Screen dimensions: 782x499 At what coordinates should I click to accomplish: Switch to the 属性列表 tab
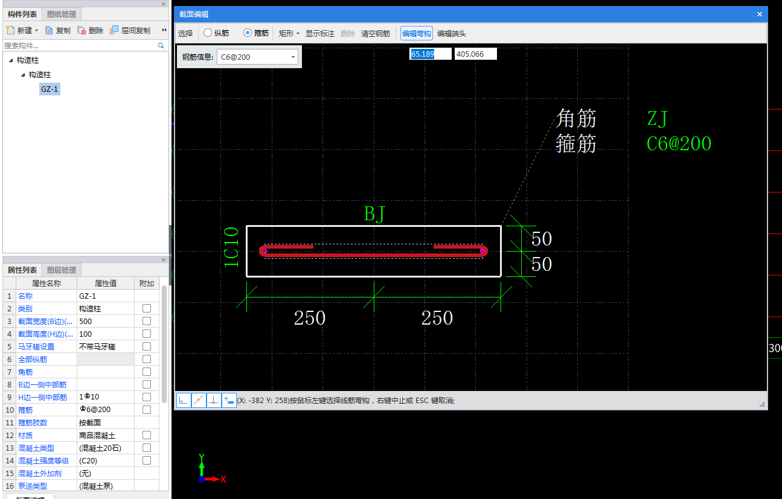[22, 270]
